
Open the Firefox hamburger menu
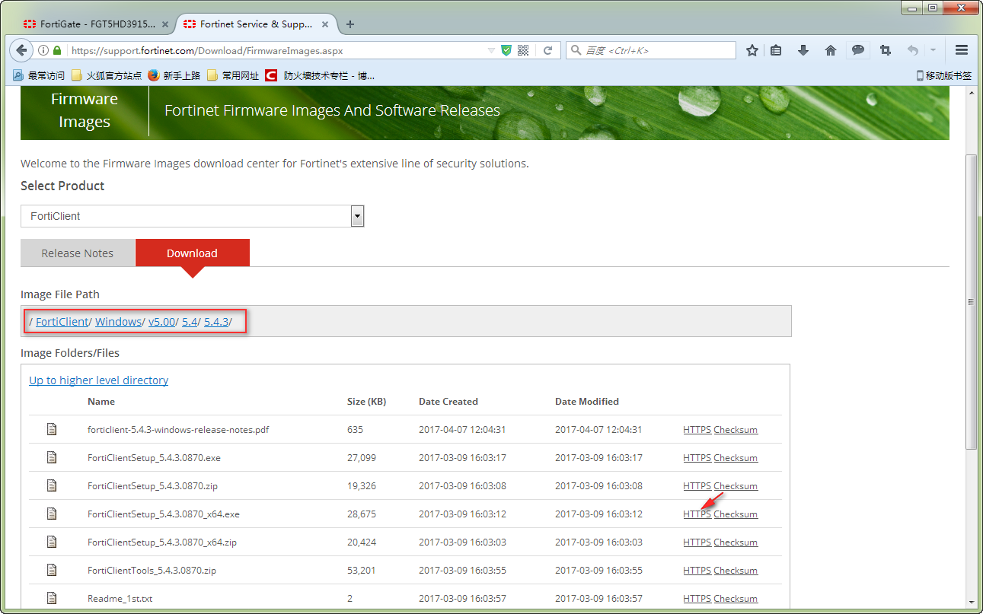(x=961, y=50)
